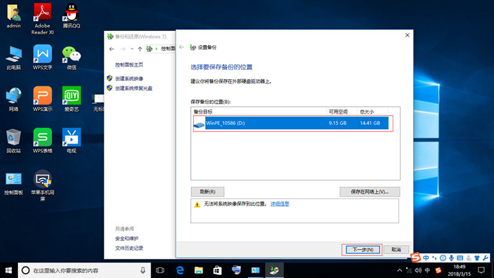The image size is (494, 278).
Task: Launch WPS表格 desktop shortcut
Action: tap(43, 141)
